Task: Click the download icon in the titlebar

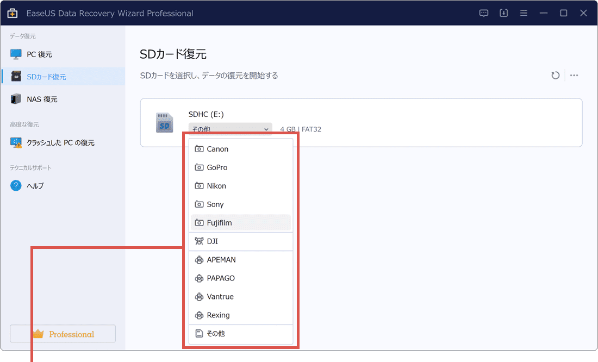Action: (503, 13)
